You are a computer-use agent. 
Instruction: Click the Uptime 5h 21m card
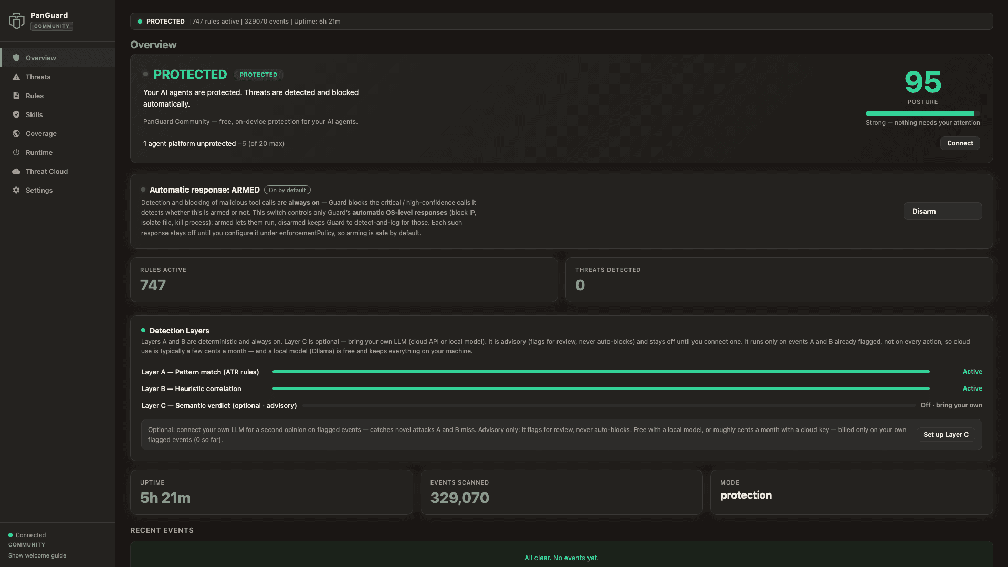pos(271,492)
